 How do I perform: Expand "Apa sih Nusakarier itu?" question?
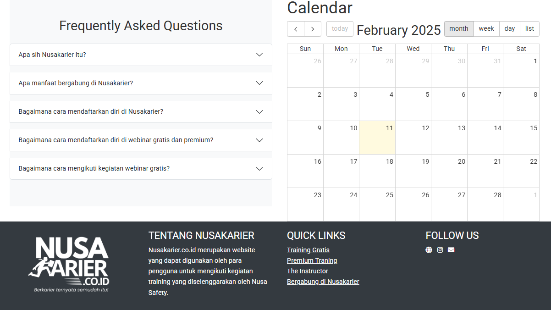pos(141,55)
